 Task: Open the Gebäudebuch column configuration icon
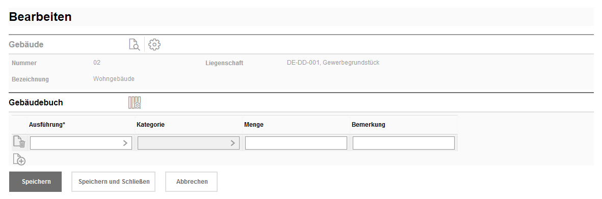pyautogui.click(x=135, y=102)
